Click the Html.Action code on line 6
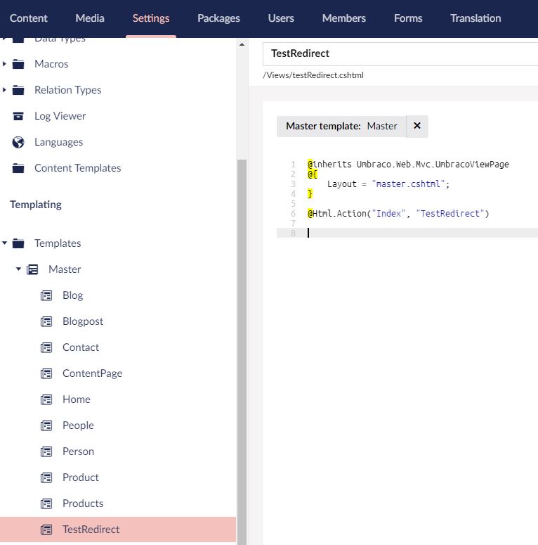The height and width of the screenshot is (545, 538). (x=398, y=213)
